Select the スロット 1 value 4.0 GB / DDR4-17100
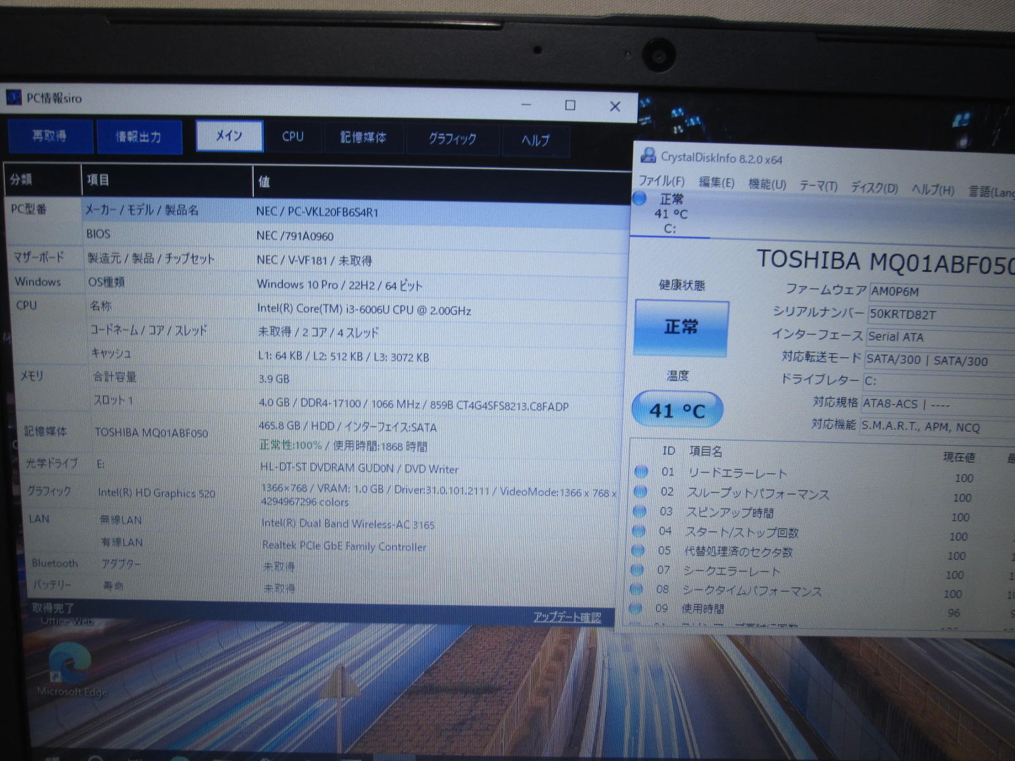This screenshot has height=761, width=1015. click(414, 405)
